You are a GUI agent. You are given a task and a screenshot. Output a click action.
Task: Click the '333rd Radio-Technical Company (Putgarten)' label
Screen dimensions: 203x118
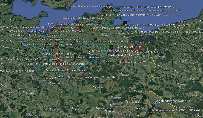[x=87, y=6]
